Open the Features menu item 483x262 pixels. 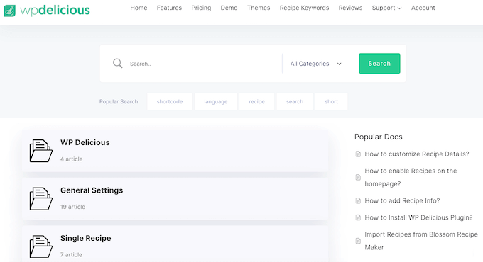169,8
